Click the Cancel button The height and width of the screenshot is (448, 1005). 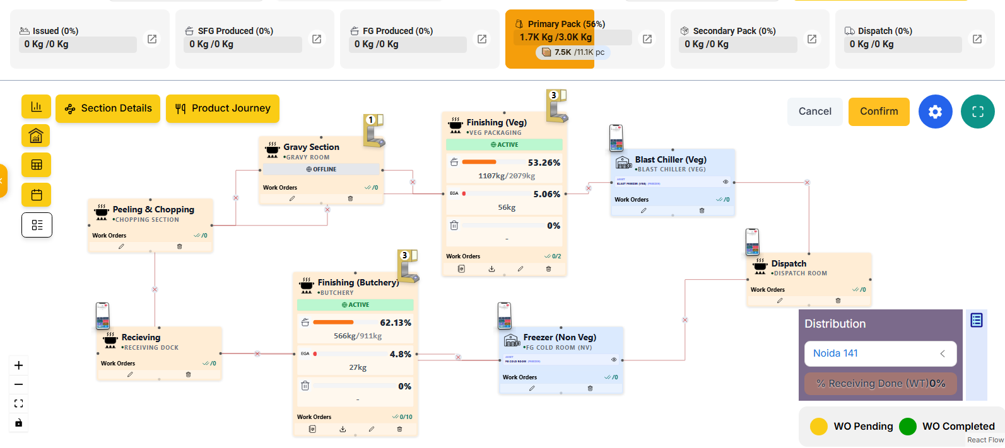[814, 112]
